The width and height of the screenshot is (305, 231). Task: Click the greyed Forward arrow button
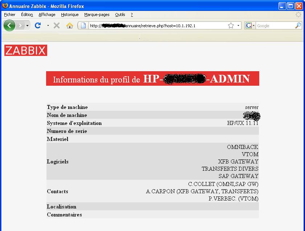pos(20,25)
